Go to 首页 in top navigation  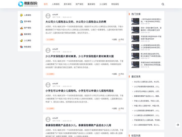click(46, 4)
